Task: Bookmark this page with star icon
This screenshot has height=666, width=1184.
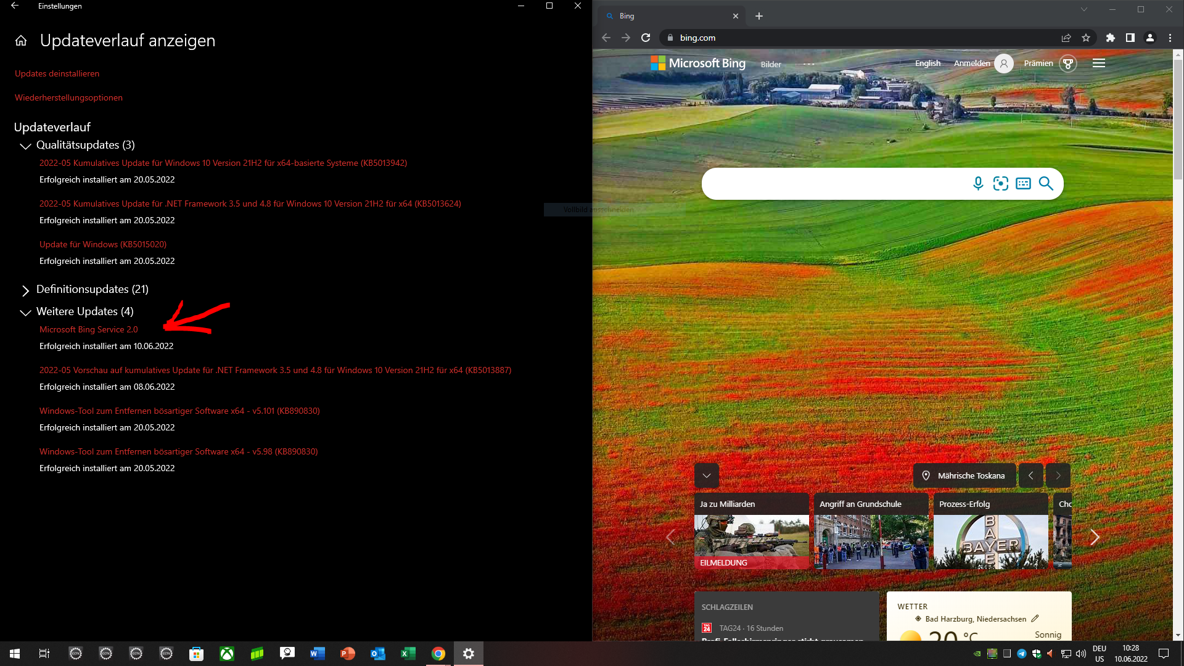Action: [1086, 38]
